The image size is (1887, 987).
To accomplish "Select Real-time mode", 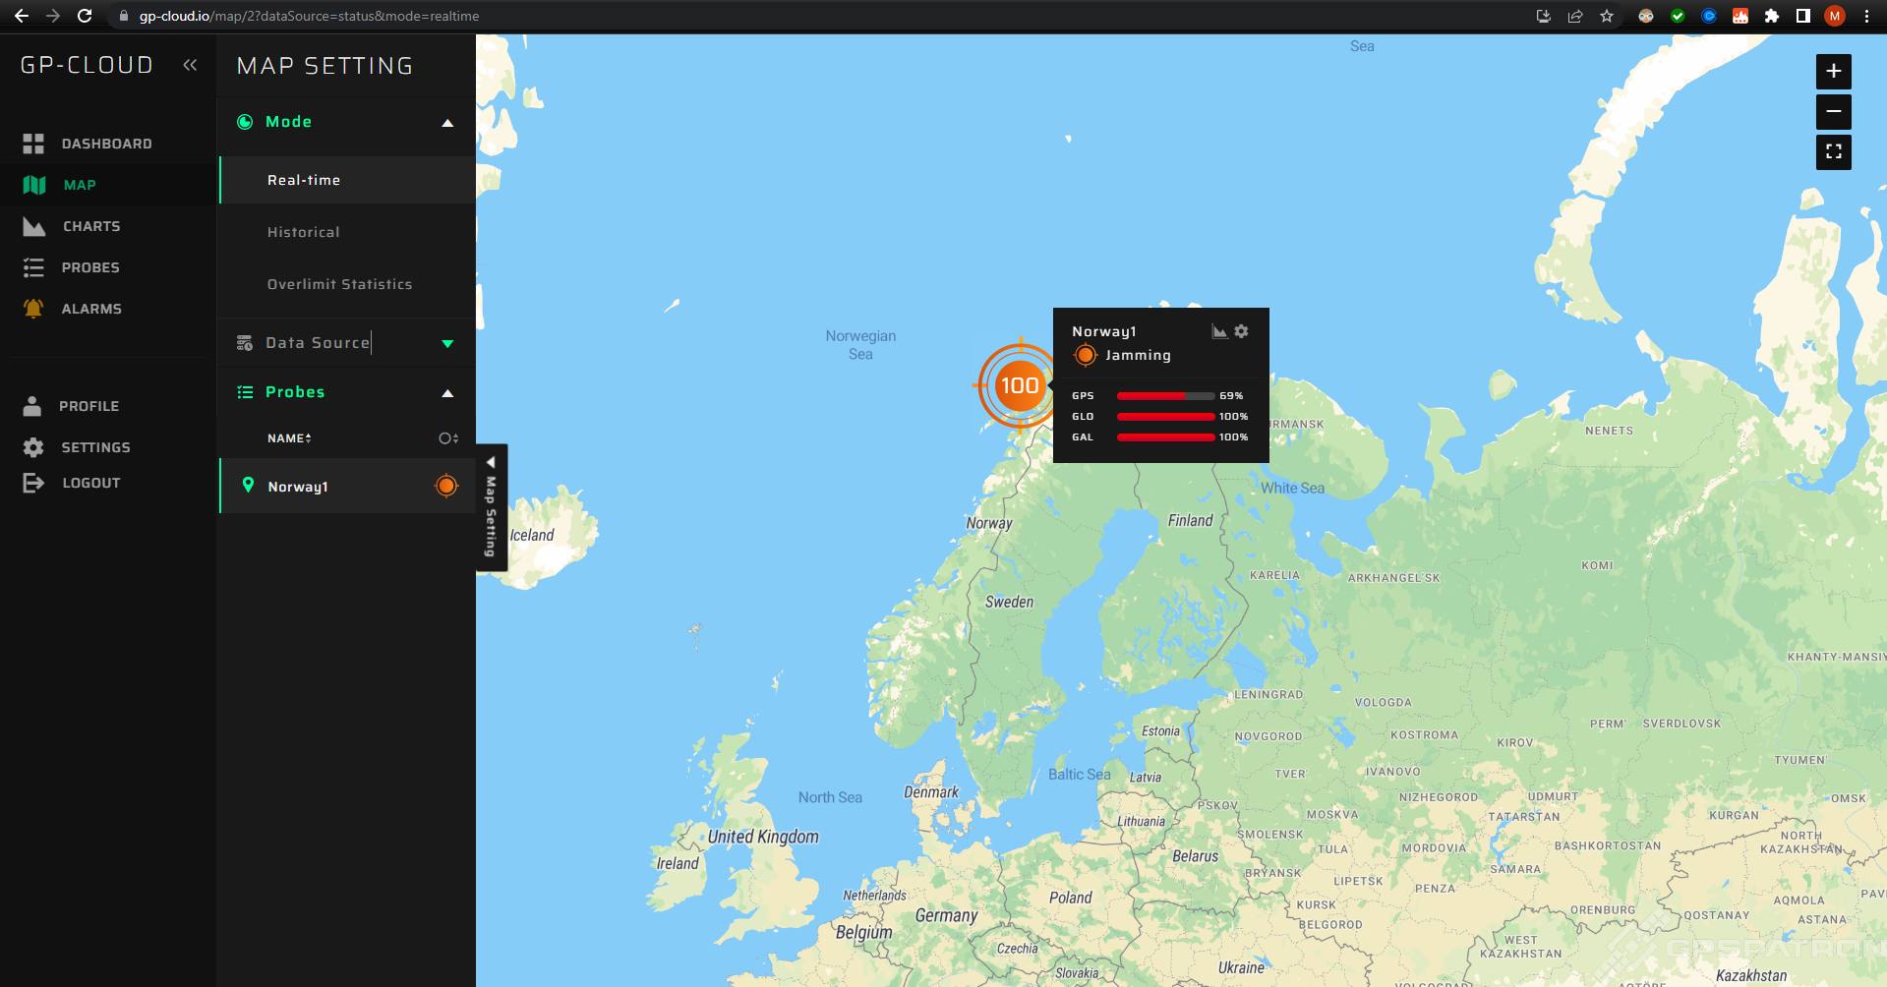I will [x=304, y=180].
